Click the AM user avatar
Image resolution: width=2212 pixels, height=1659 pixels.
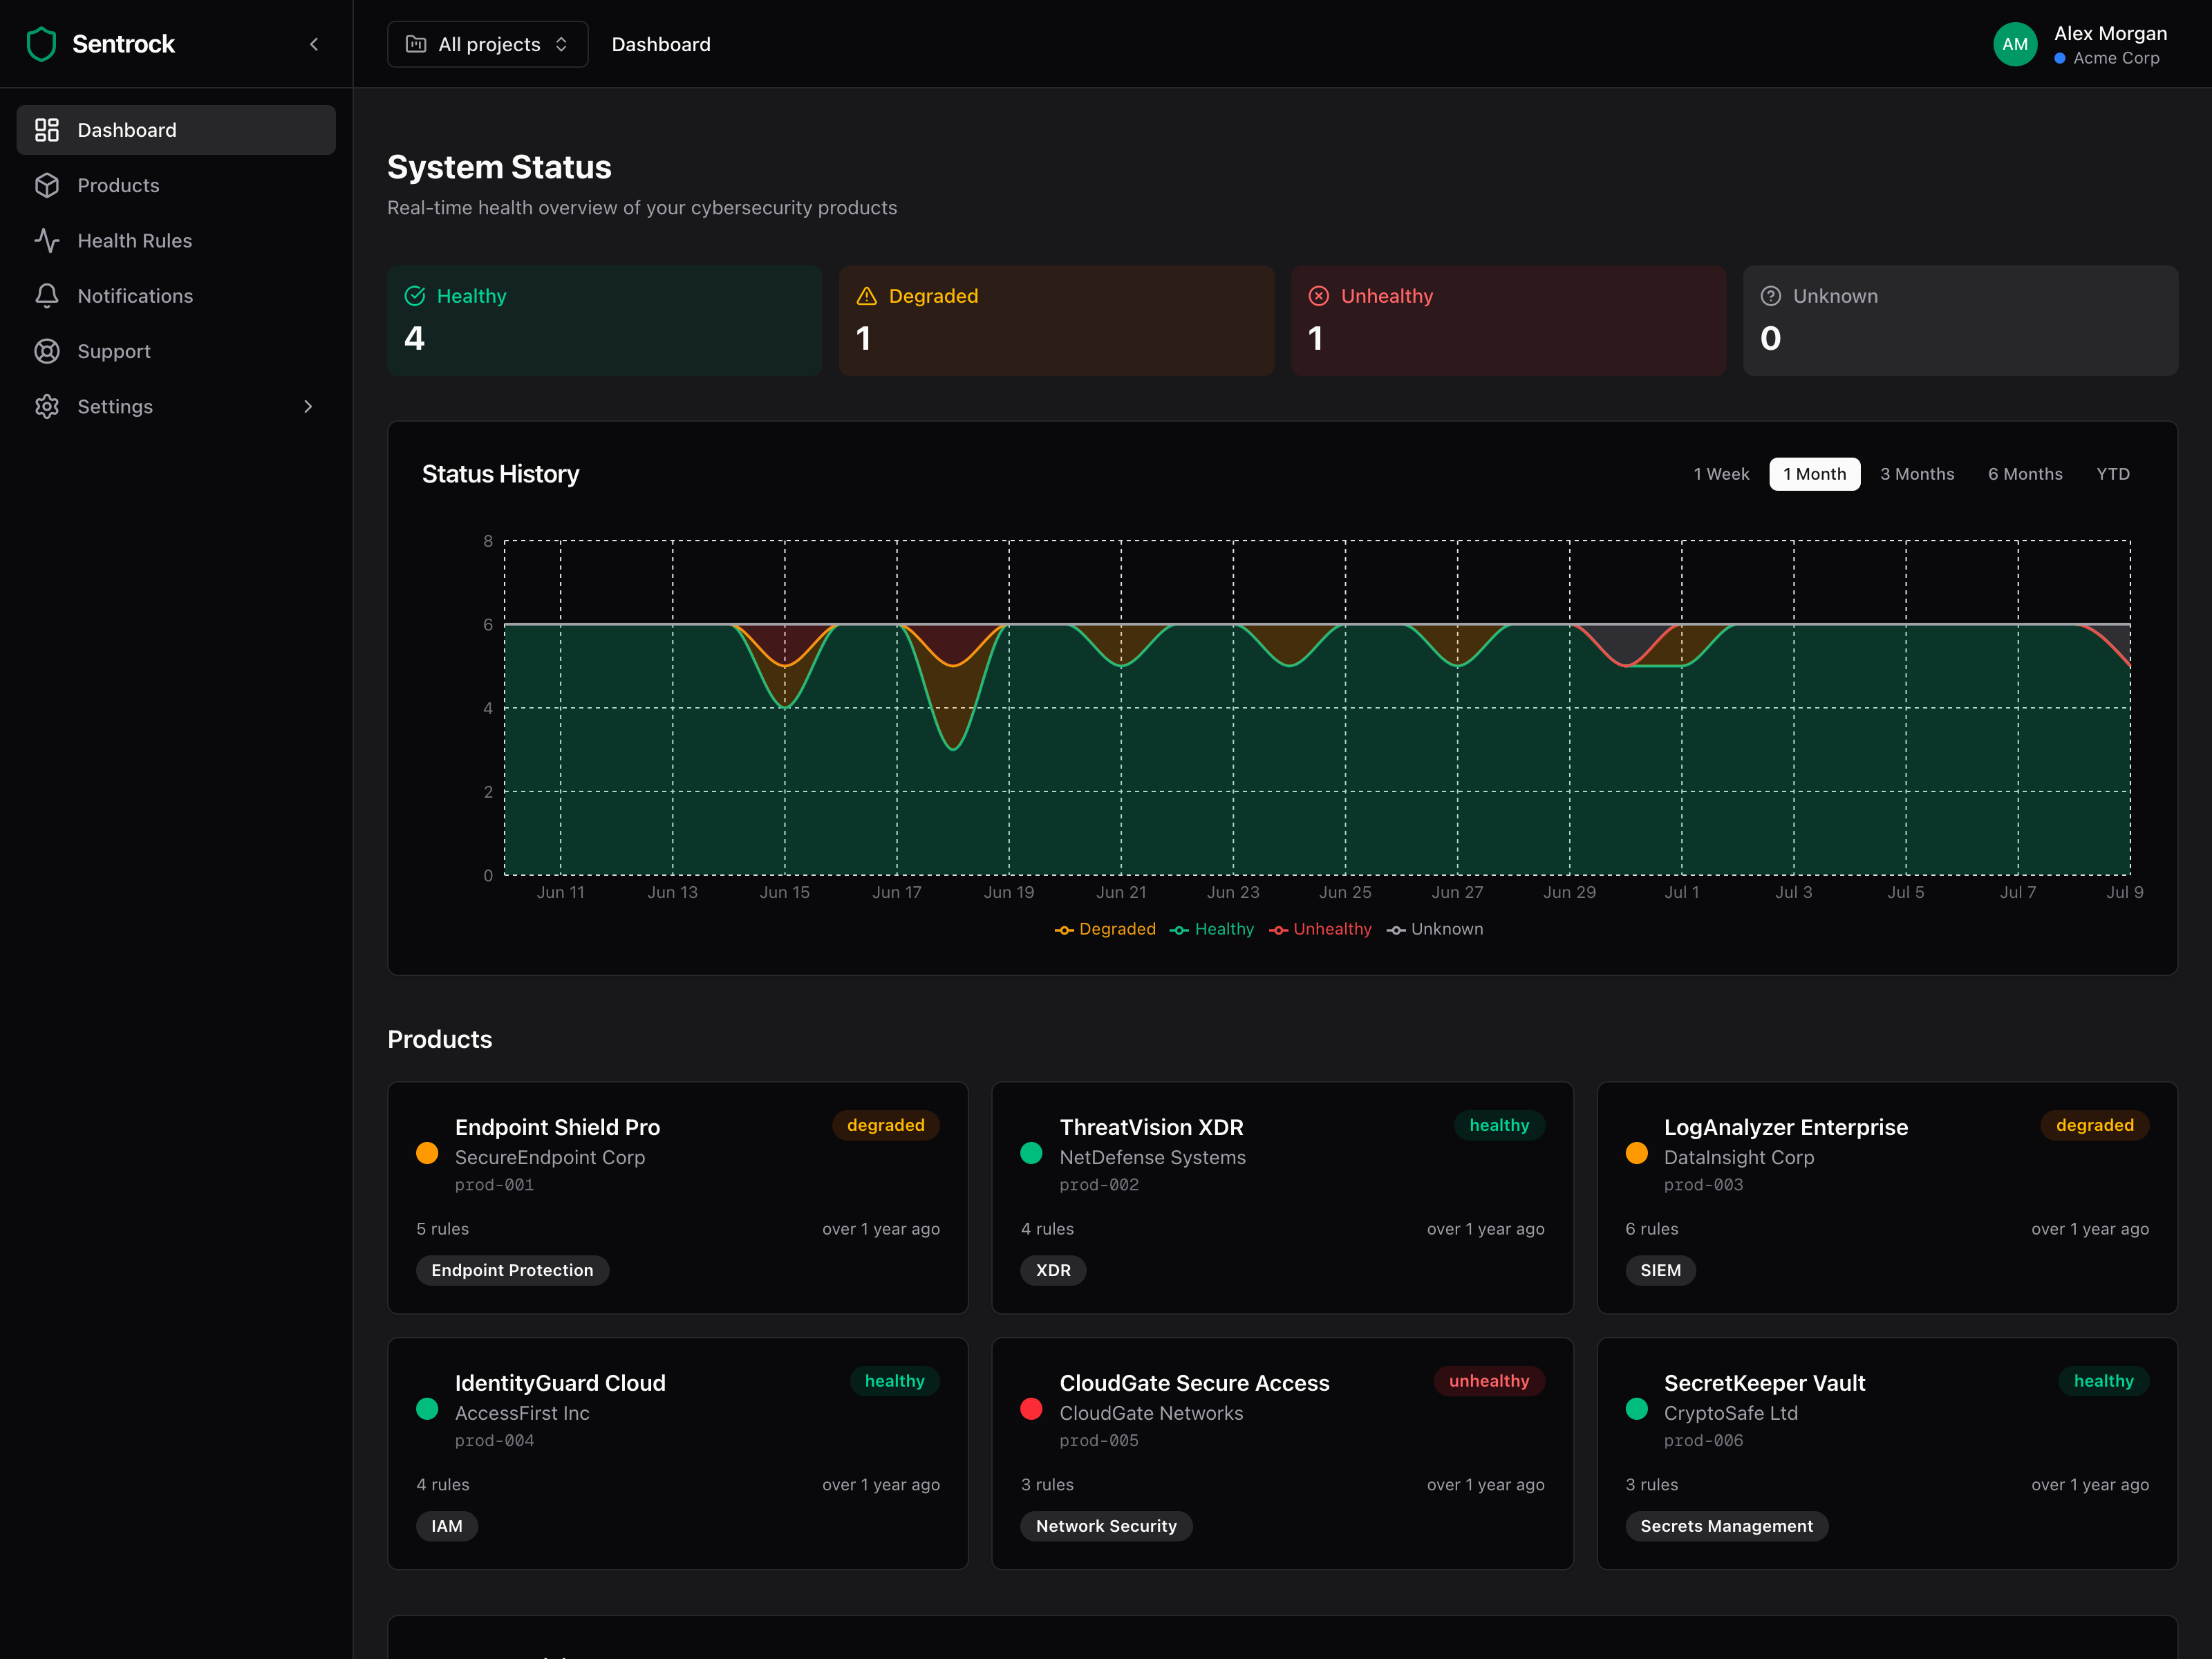coord(2014,44)
